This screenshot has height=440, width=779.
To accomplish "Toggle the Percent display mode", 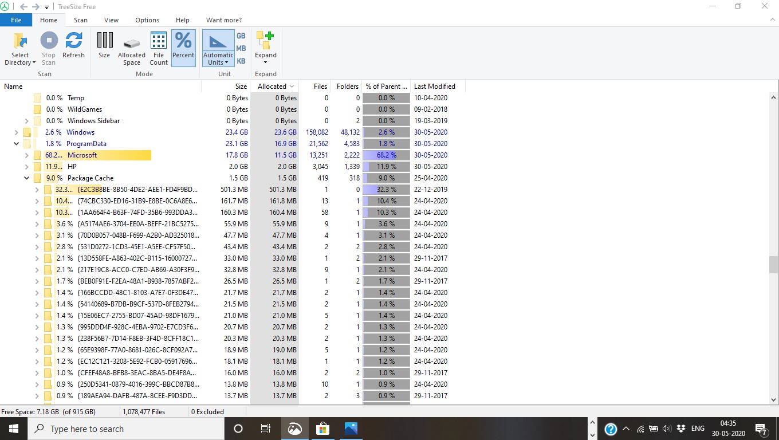I will pyautogui.click(x=183, y=49).
